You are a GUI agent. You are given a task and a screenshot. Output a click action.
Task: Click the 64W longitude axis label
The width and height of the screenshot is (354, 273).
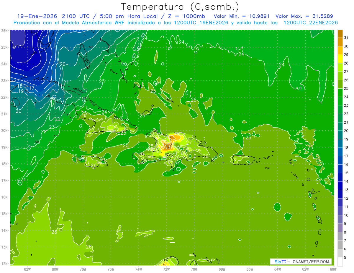(x=278, y=269)
